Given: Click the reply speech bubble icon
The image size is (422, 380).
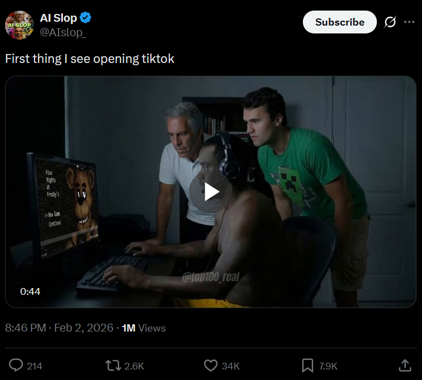Looking at the screenshot, I should 16,366.
